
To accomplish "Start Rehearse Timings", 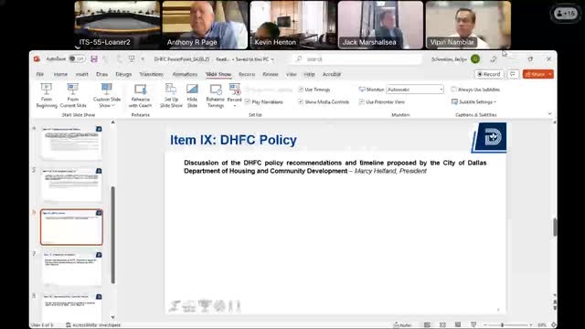I will point(216,95).
